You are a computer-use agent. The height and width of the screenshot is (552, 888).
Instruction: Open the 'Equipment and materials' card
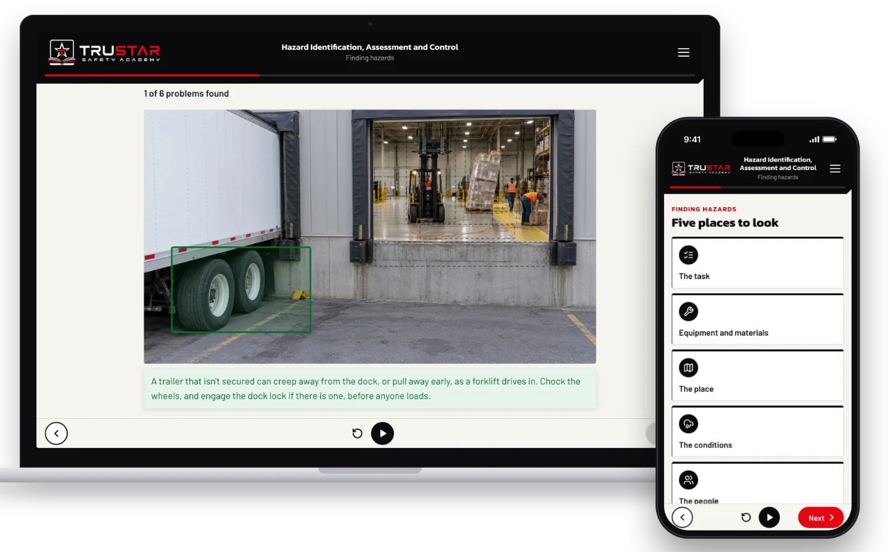click(x=757, y=319)
